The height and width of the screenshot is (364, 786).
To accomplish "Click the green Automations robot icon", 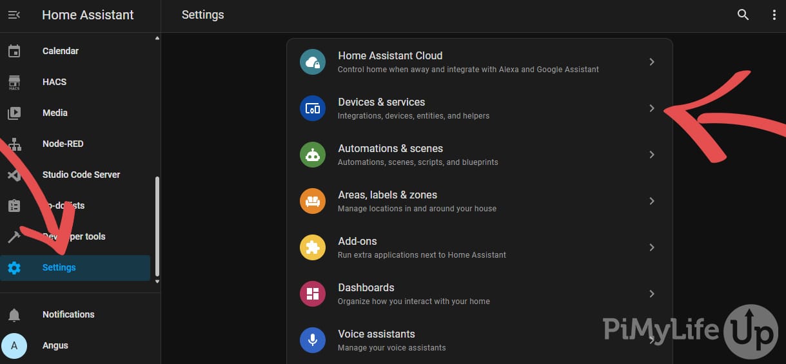I will tap(313, 155).
